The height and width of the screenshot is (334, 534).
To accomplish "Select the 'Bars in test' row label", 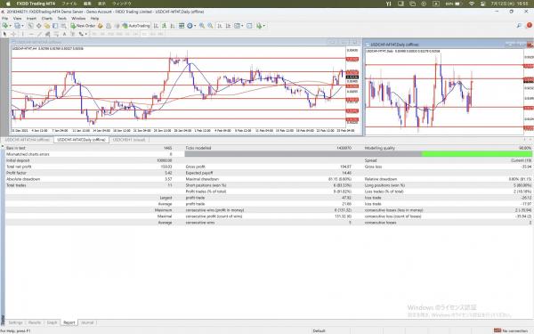I will tap(16, 148).
